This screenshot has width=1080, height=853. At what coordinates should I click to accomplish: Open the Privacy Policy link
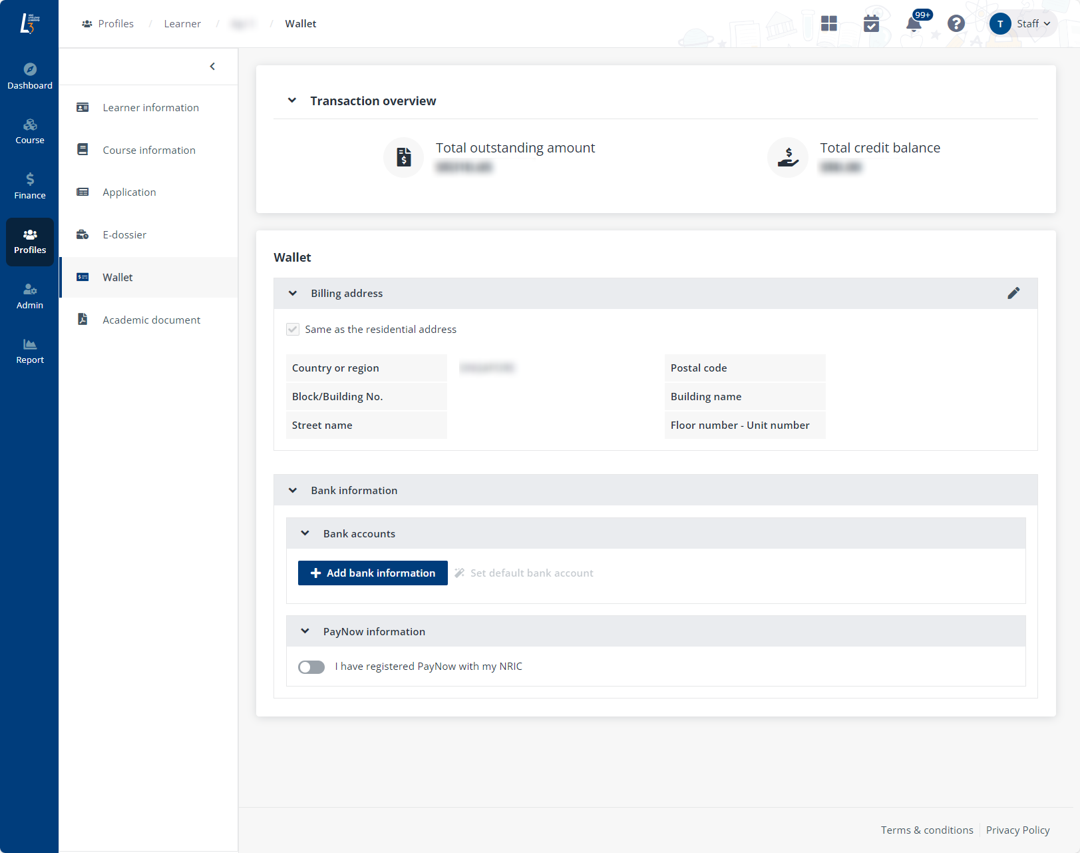point(1017,830)
